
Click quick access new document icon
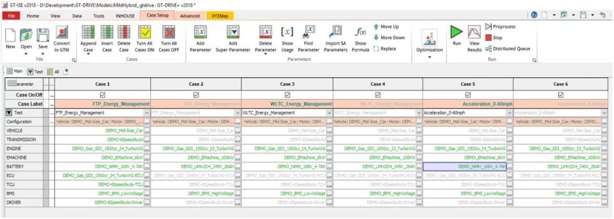click(x=544, y=15)
